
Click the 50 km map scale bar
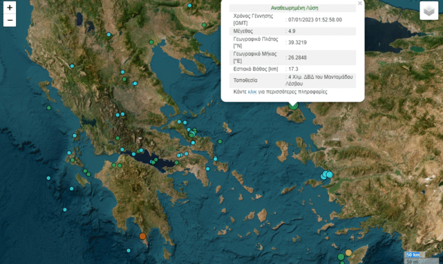point(412,254)
